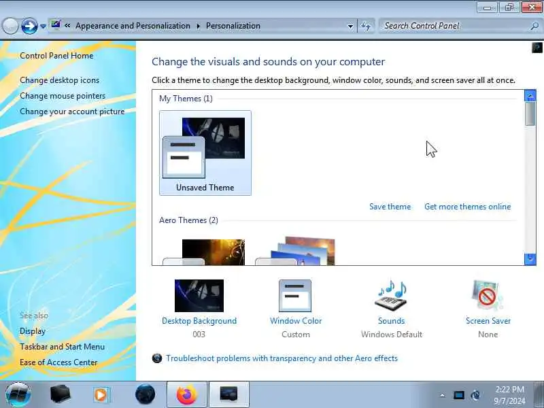The width and height of the screenshot is (544, 408).
Task: Select the first Aero theme thumbnail
Action: pyautogui.click(x=205, y=252)
